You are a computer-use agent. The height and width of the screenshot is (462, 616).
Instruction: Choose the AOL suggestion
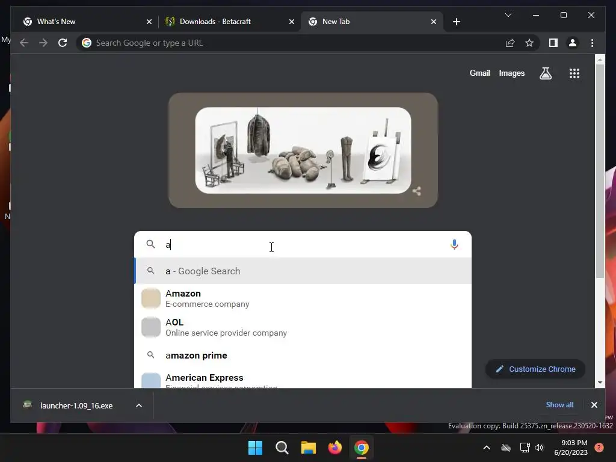pos(303,327)
